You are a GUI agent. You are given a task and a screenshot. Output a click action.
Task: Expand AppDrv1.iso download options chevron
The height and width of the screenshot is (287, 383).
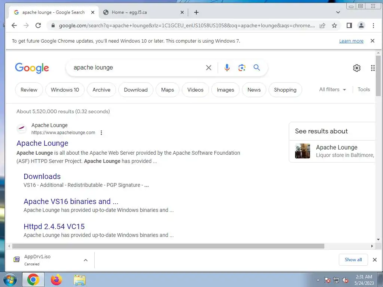point(86,260)
